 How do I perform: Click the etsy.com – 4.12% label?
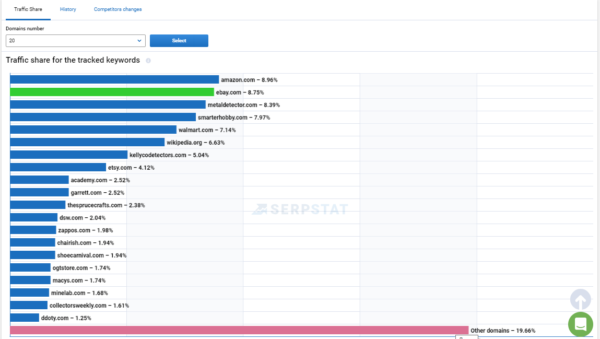[131, 168]
